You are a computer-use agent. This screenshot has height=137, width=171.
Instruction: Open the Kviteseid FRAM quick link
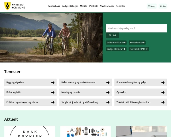(139, 49)
